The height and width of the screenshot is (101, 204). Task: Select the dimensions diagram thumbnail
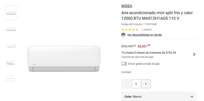click(11, 79)
